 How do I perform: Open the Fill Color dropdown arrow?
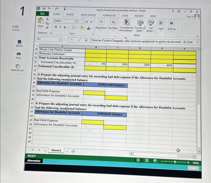click(x=85, y=28)
